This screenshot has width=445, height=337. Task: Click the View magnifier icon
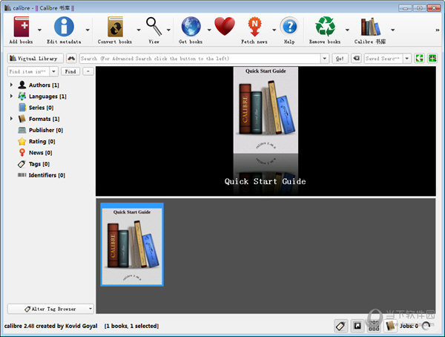click(154, 27)
